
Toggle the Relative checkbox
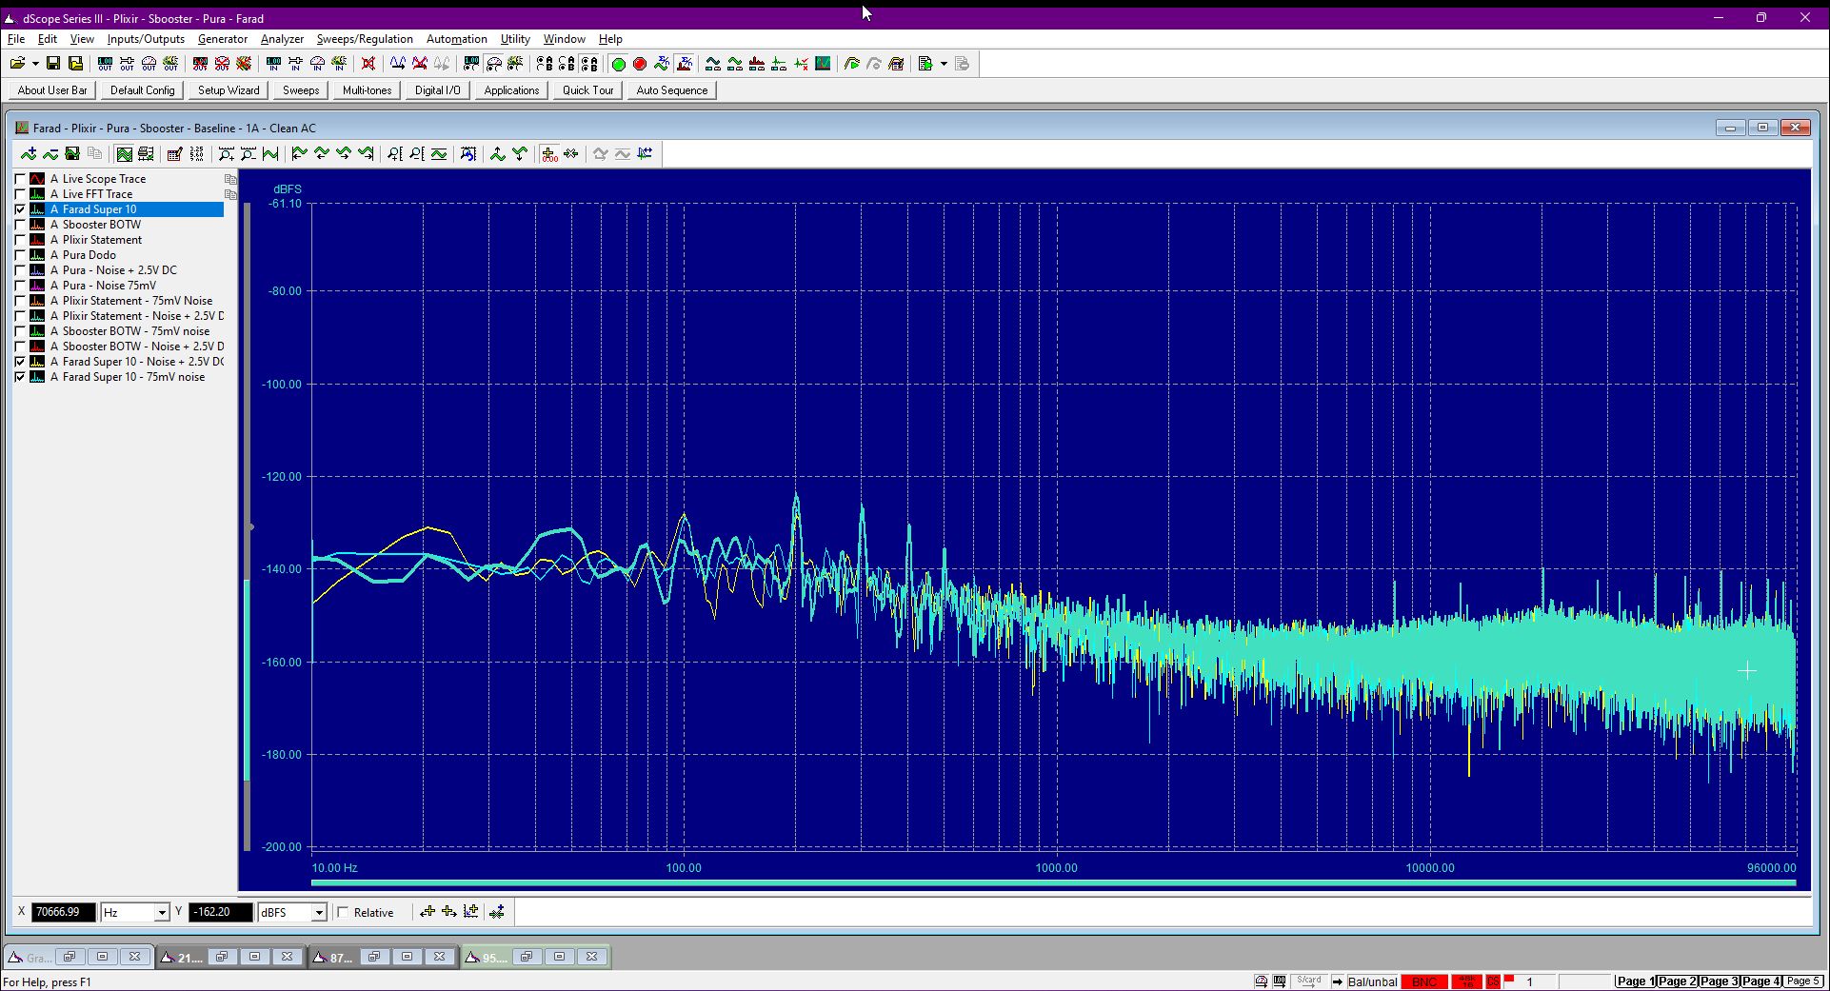(344, 912)
